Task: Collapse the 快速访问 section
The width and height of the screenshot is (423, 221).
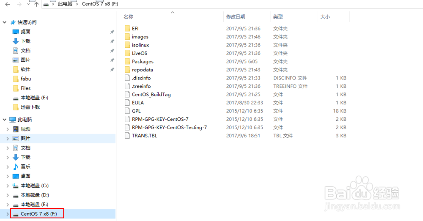Action: pos(5,22)
